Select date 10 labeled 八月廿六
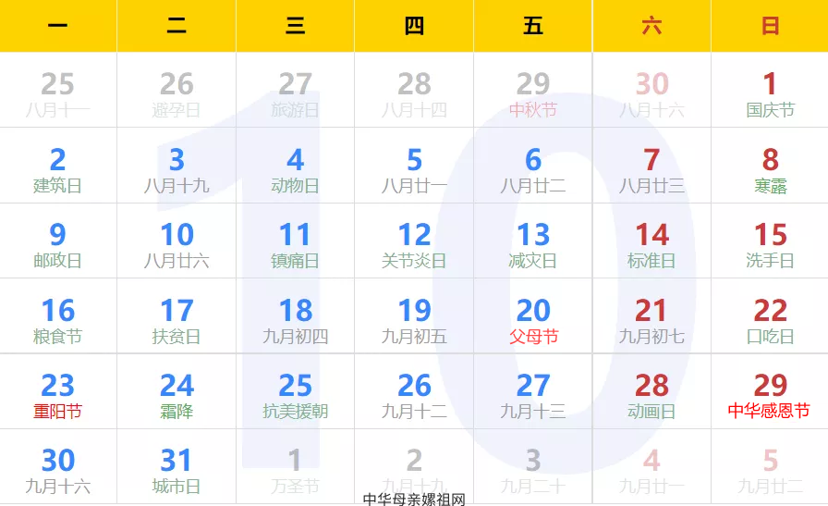The image size is (828, 506). point(177,241)
